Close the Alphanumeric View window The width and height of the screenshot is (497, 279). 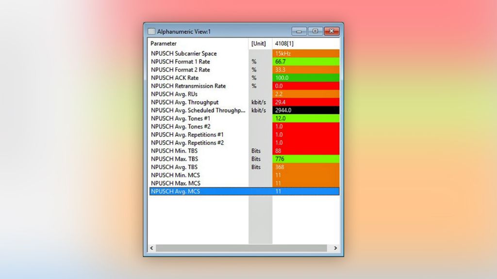[x=331, y=31]
